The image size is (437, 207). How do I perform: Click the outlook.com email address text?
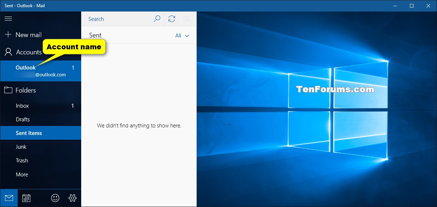[x=51, y=75]
